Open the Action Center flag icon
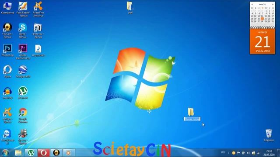The height and width of the screenshot is (157, 280). [238, 153]
